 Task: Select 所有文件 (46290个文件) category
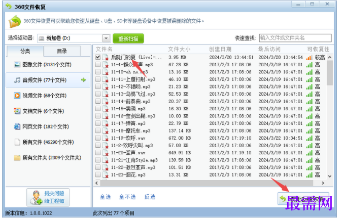(48, 142)
